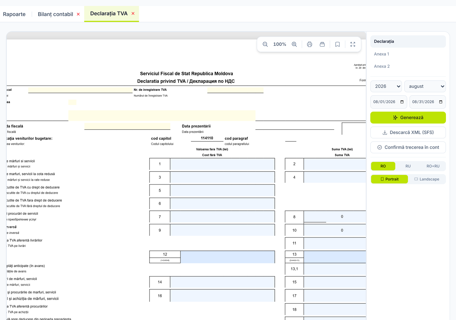Select RO+RU language option
The height and width of the screenshot is (320, 456).
[433, 166]
